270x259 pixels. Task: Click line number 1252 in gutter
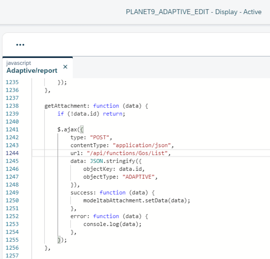tap(12, 216)
